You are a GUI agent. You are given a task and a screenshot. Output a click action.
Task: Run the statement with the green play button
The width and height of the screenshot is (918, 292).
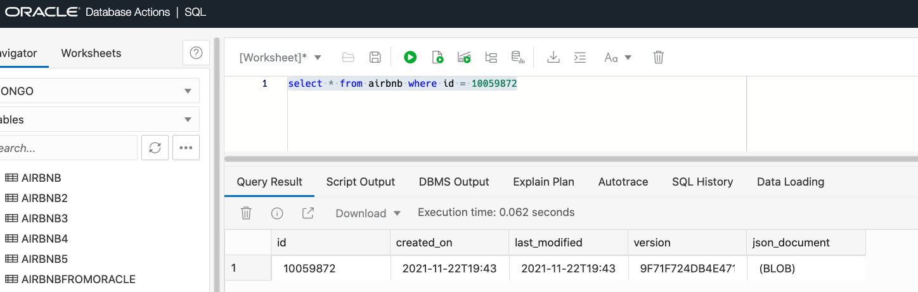[410, 57]
